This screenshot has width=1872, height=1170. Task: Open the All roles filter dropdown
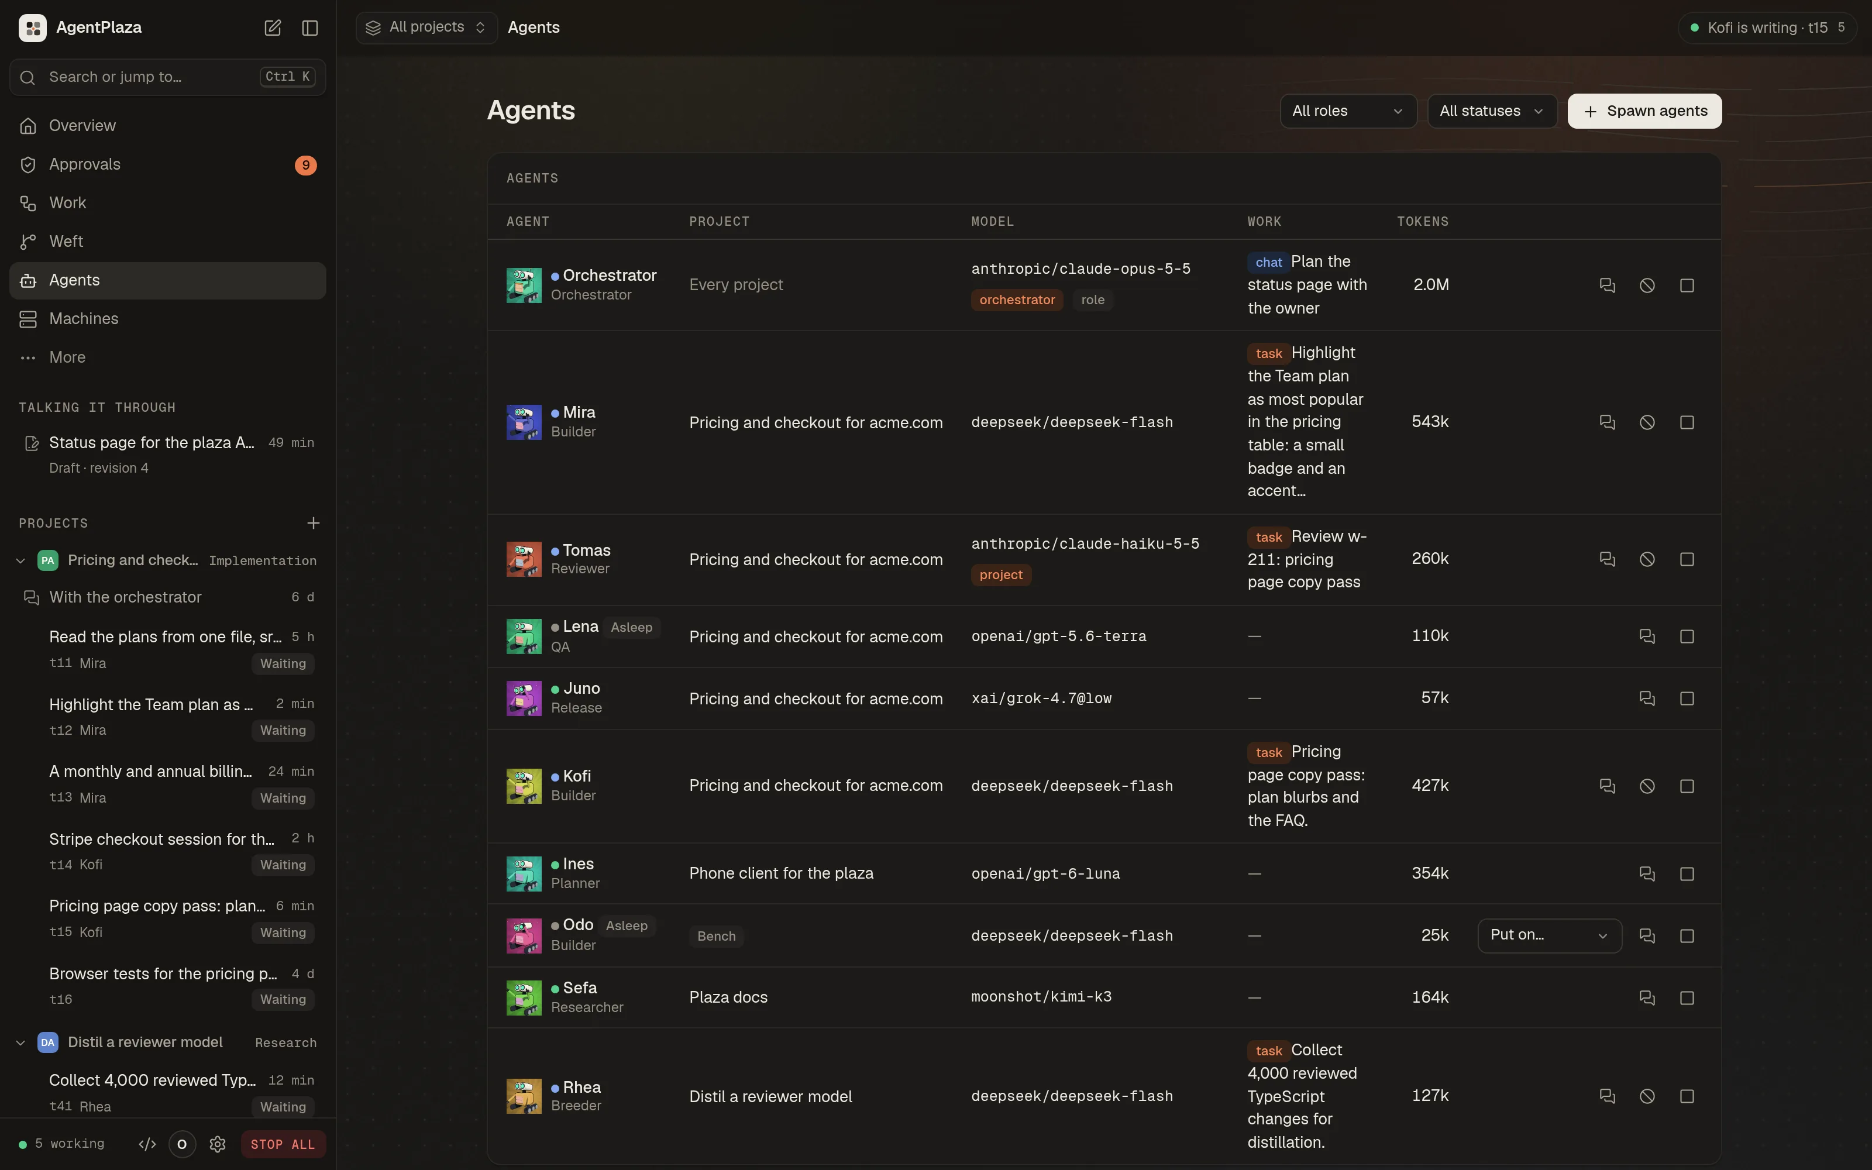tap(1347, 111)
